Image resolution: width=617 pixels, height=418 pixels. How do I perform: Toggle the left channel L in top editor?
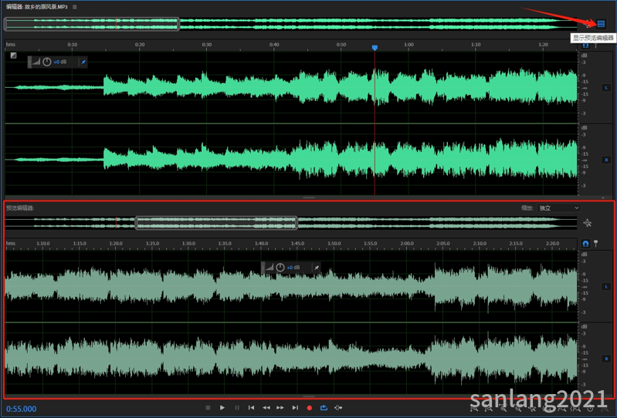click(x=606, y=88)
